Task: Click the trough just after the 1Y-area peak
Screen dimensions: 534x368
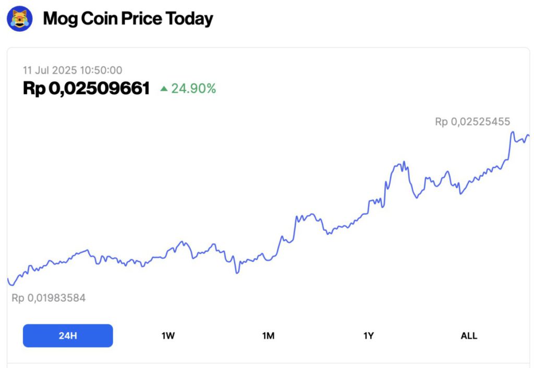Action: pyautogui.click(x=416, y=198)
